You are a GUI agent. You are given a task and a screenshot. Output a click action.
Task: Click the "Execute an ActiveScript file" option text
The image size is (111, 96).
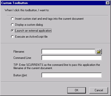(31, 37)
